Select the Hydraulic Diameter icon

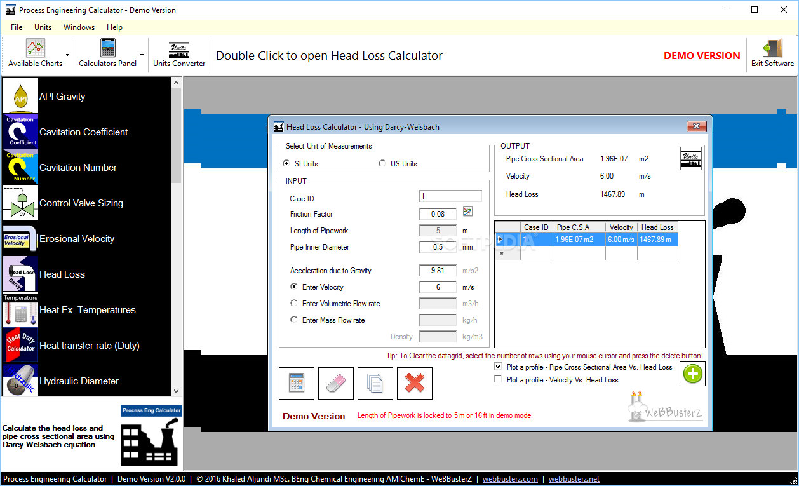[21, 380]
